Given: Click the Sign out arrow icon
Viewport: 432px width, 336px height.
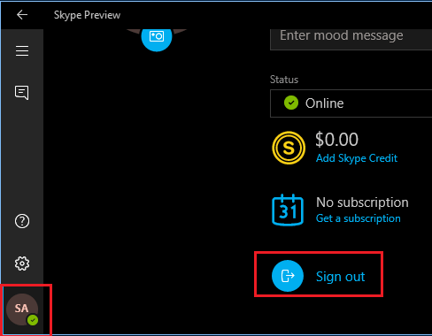Looking at the screenshot, I should click(288, 276).
